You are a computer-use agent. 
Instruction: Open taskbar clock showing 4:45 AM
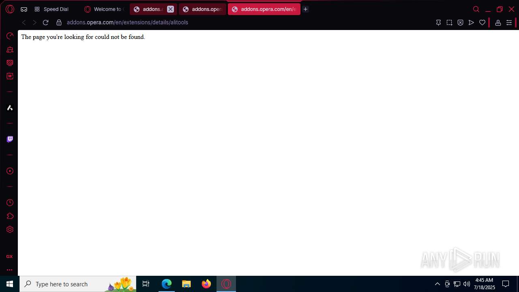click(x=485, y=284)
